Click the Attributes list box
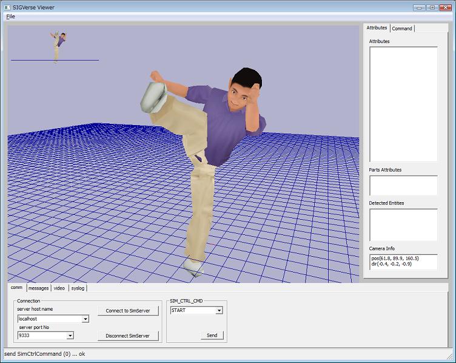456x363 pixels. pyautogui.click(x=403, y=104)
